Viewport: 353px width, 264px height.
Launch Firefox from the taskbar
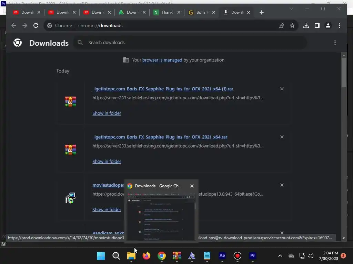[146, 256]
